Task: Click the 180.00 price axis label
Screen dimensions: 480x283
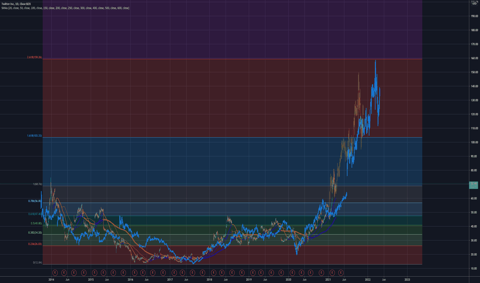Action: coord(474,30)
